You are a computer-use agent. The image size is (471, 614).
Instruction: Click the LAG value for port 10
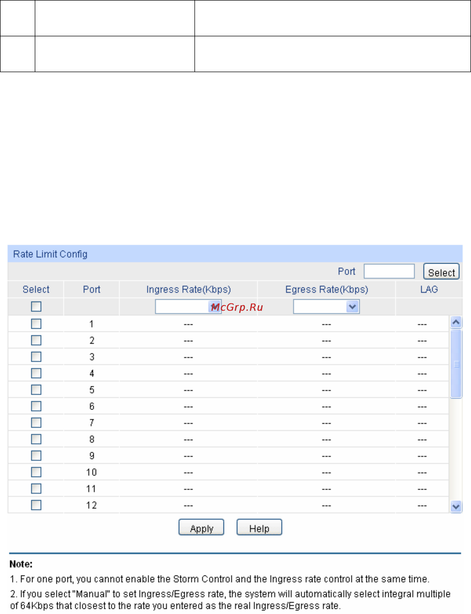(x=422, y=473)
